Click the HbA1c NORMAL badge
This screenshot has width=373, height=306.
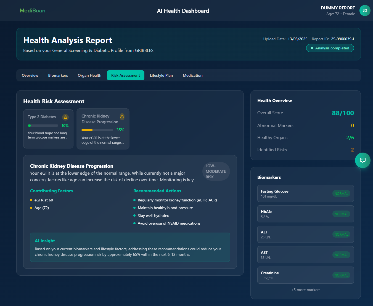pos(341,214)
